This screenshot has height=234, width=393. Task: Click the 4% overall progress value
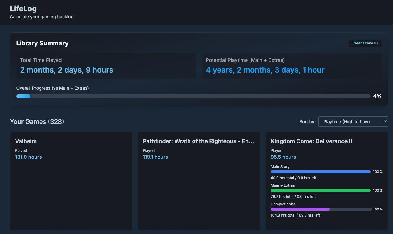(x=377, y=96)
